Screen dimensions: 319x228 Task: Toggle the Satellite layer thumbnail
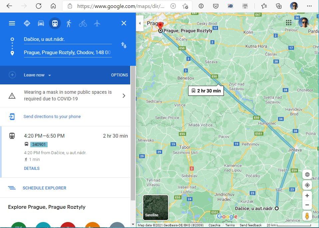156,207
